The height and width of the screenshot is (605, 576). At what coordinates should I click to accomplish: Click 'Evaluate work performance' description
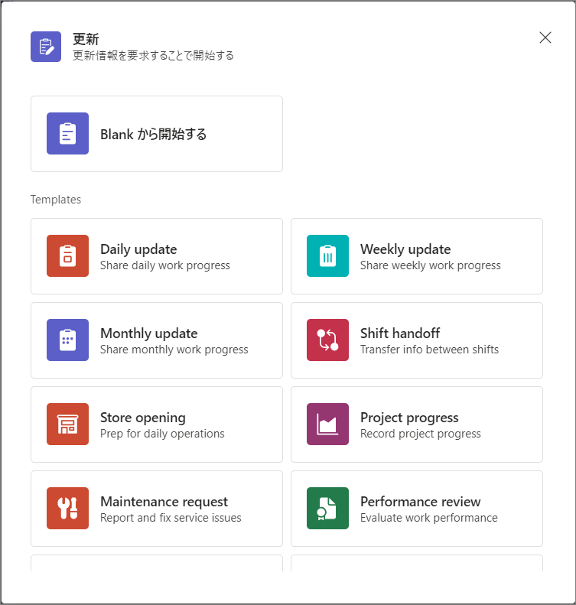(429, 518)
